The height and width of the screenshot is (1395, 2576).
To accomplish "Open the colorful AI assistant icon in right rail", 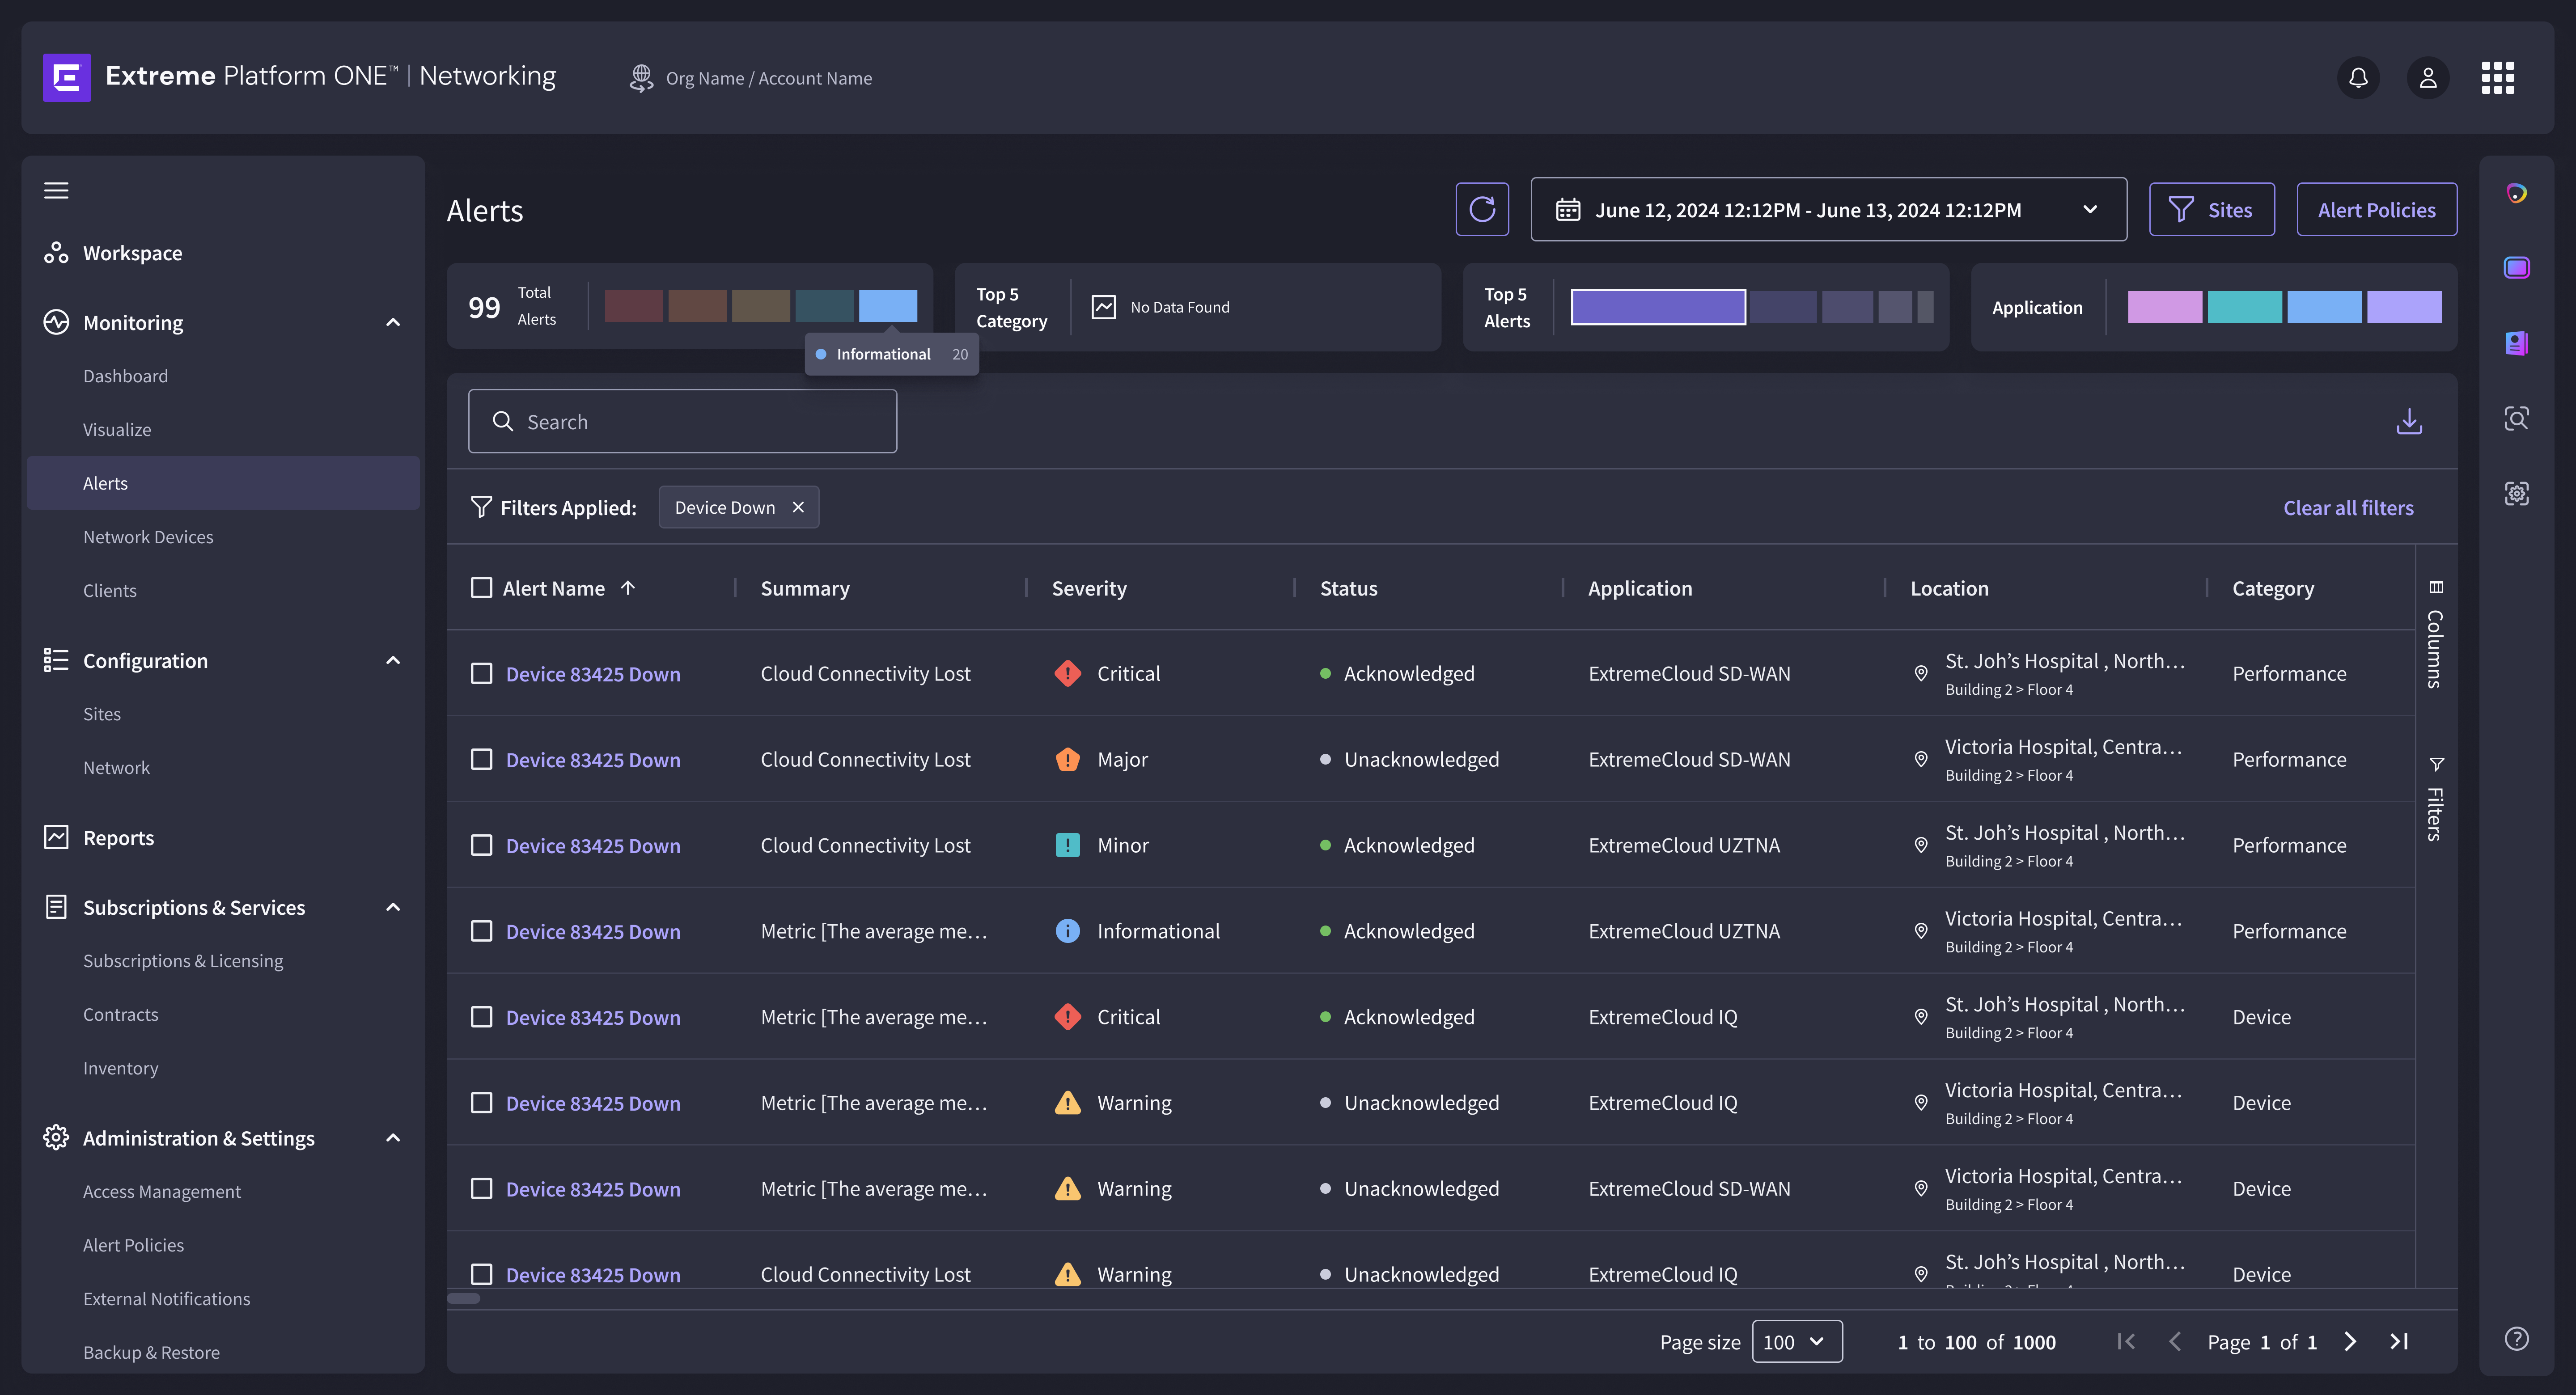I will pyautogui.click(x=2516, y=193).
